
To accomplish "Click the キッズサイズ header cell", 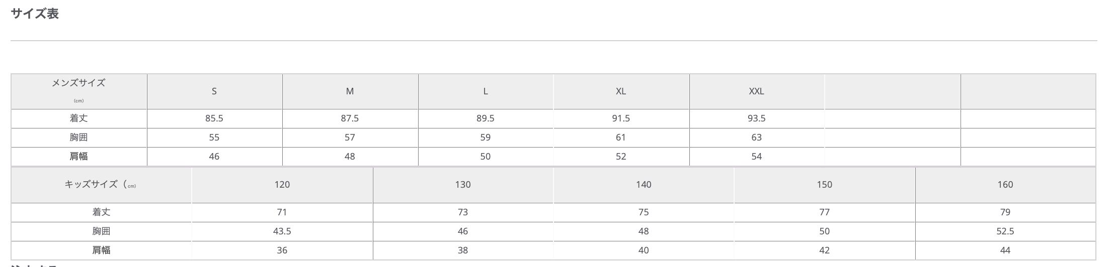I will click(x=100, y=185).
